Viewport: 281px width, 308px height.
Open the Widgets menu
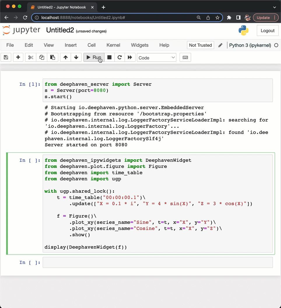tap(140, 45)
